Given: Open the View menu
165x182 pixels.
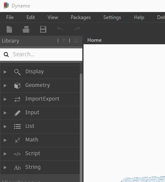Looking at the screenshot, I should [53, 17].
